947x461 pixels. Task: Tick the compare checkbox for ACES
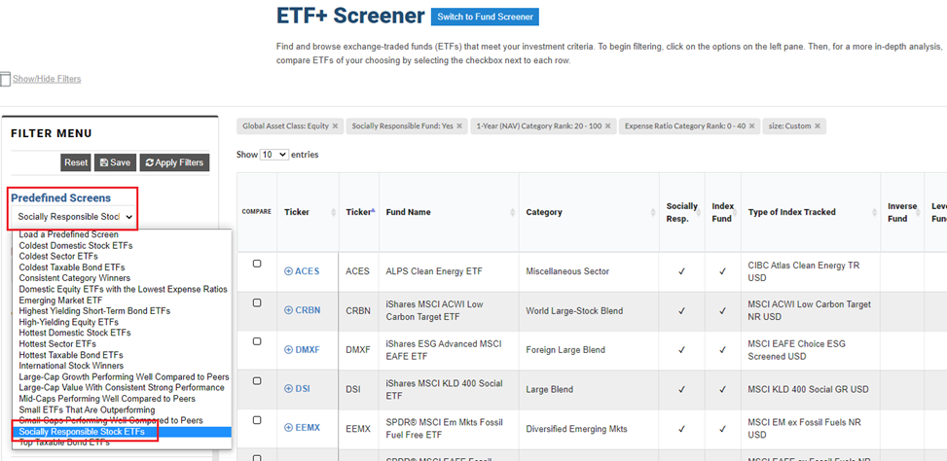pyautogui.click(x=257, y=264)
